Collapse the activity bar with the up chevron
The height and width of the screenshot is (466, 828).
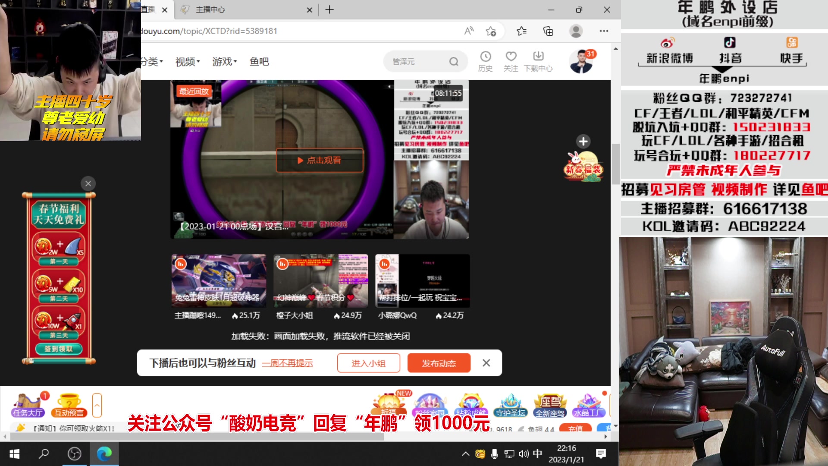pyautogui.click(x=97, y=405)
